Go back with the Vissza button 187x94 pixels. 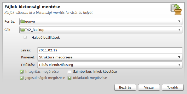click(x=149, y=88)
